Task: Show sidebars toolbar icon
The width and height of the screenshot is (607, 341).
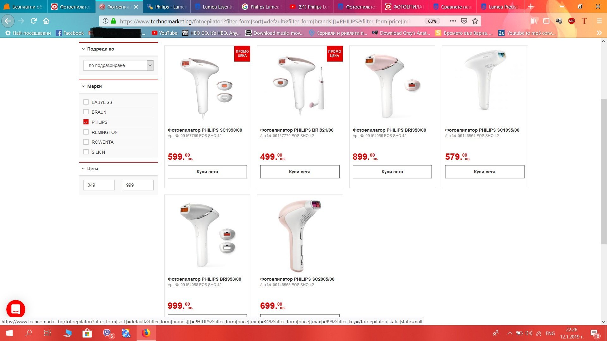Action: [546, 21]
